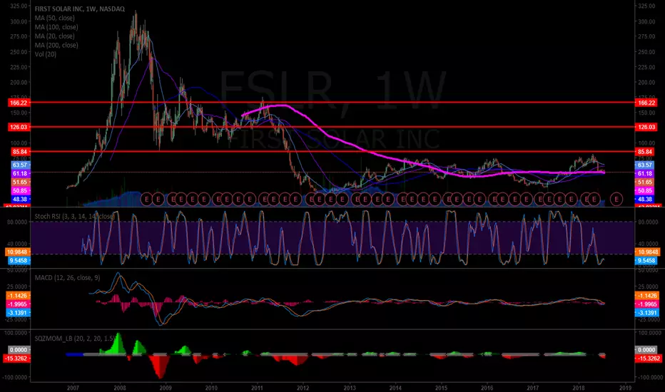Click the orange 51.65 tag on the left scale

coord(21,182)
